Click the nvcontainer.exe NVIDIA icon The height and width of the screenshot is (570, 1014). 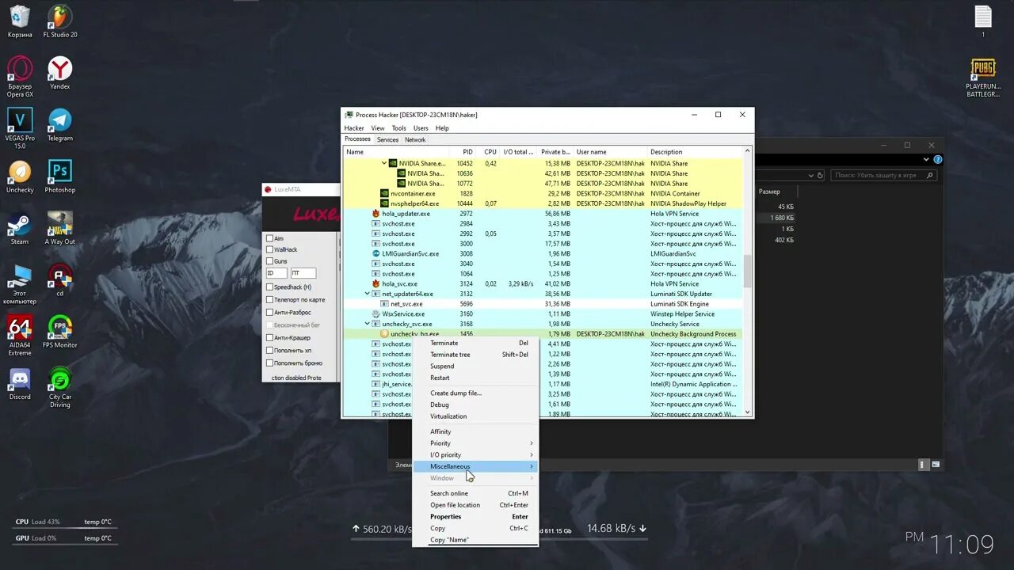pos(384,193)
